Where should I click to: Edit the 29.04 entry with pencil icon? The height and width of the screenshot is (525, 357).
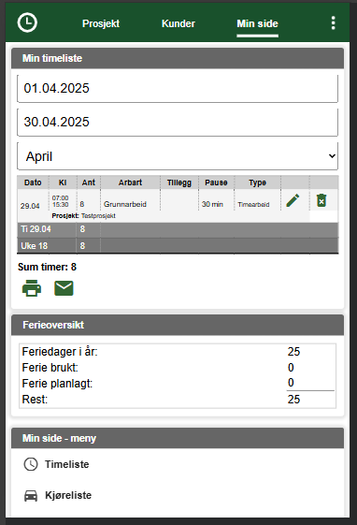(x=293, y=200)
